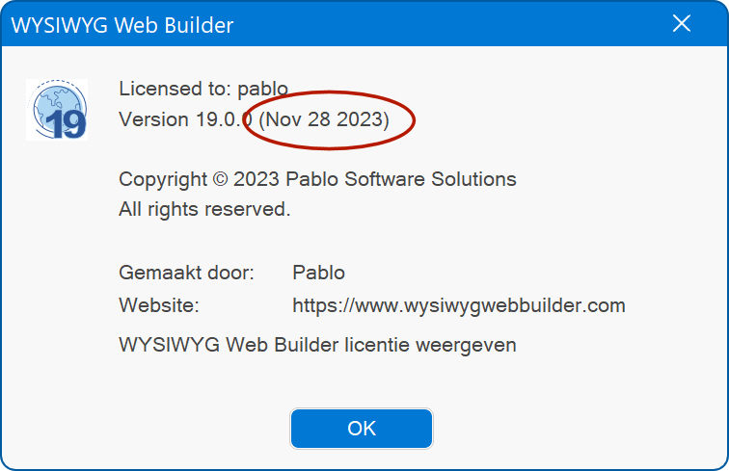729x471 pixels.
Task: Click the Licensed to: pablo line
Action: [203, 89]
